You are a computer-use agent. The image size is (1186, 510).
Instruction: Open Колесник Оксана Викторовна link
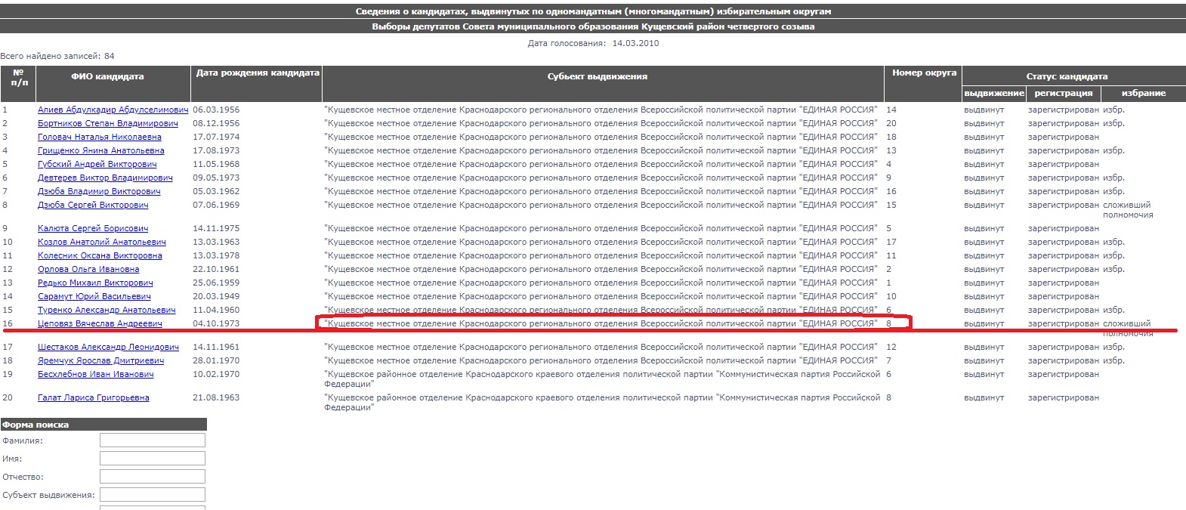pyautogui.click(x=100, y=255)
